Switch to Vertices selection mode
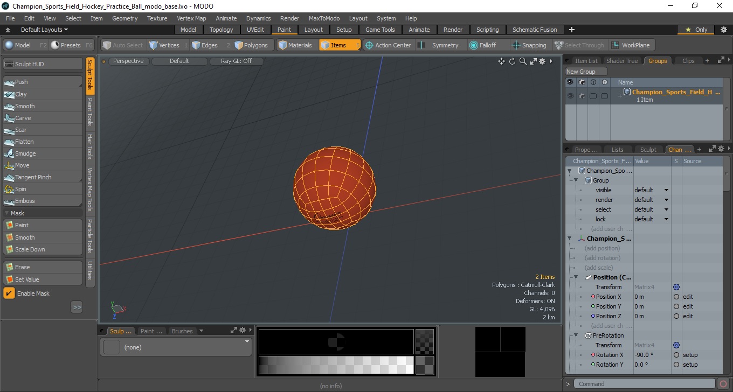Screen dimensions: 733x392 pyautogui.click(x=169, y=45)
